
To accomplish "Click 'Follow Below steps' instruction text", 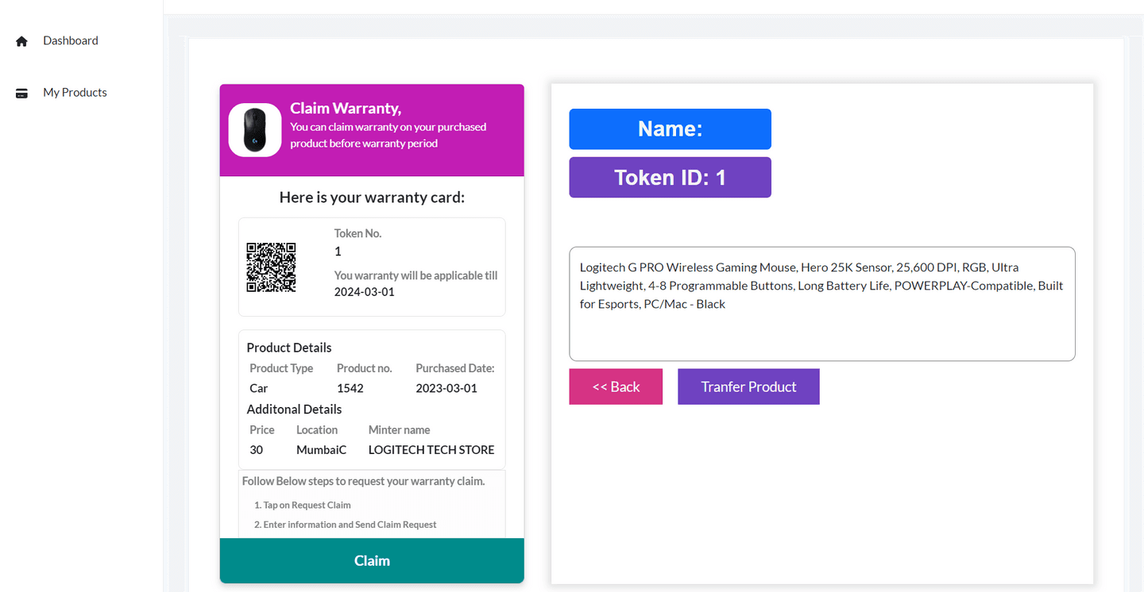I will [x=363, y=481].
